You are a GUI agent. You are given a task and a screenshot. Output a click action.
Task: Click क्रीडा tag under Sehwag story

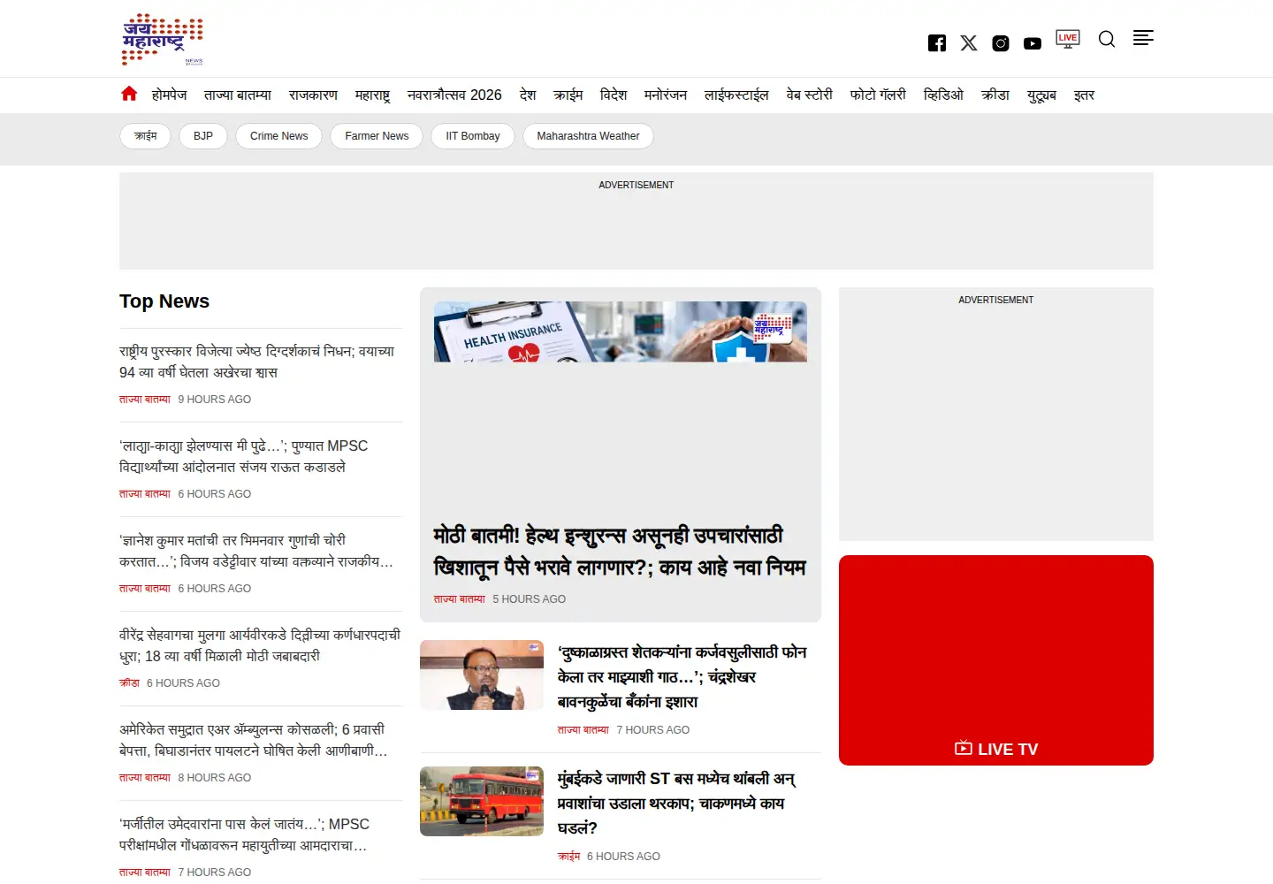130,683
